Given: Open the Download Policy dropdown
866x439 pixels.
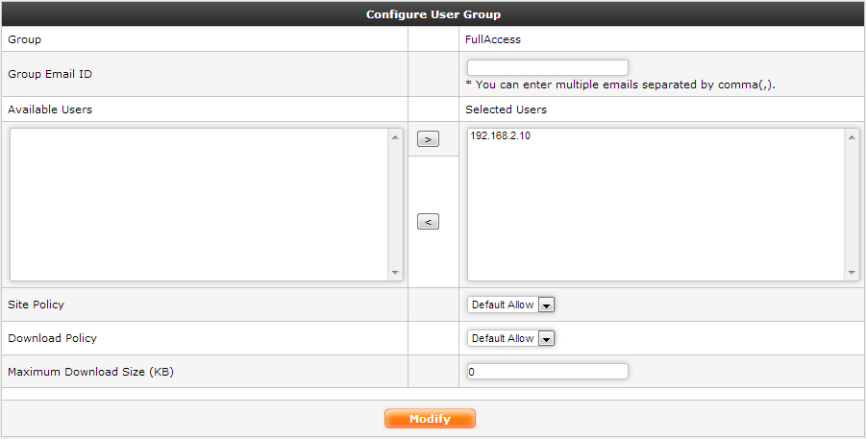Looking at the screenshot, I should pyautogui.click(x=511, y=338).
